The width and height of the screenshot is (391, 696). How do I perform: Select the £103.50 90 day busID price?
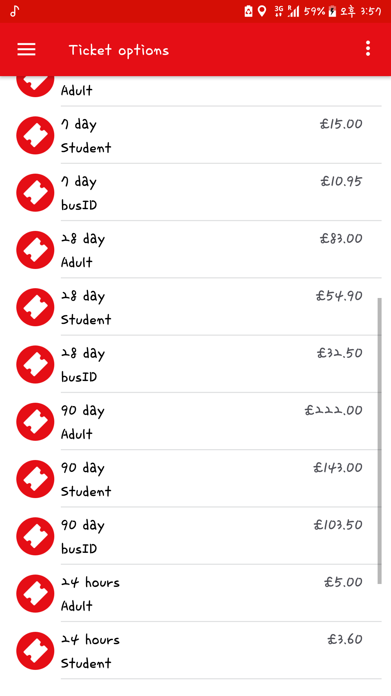point(338,525)
